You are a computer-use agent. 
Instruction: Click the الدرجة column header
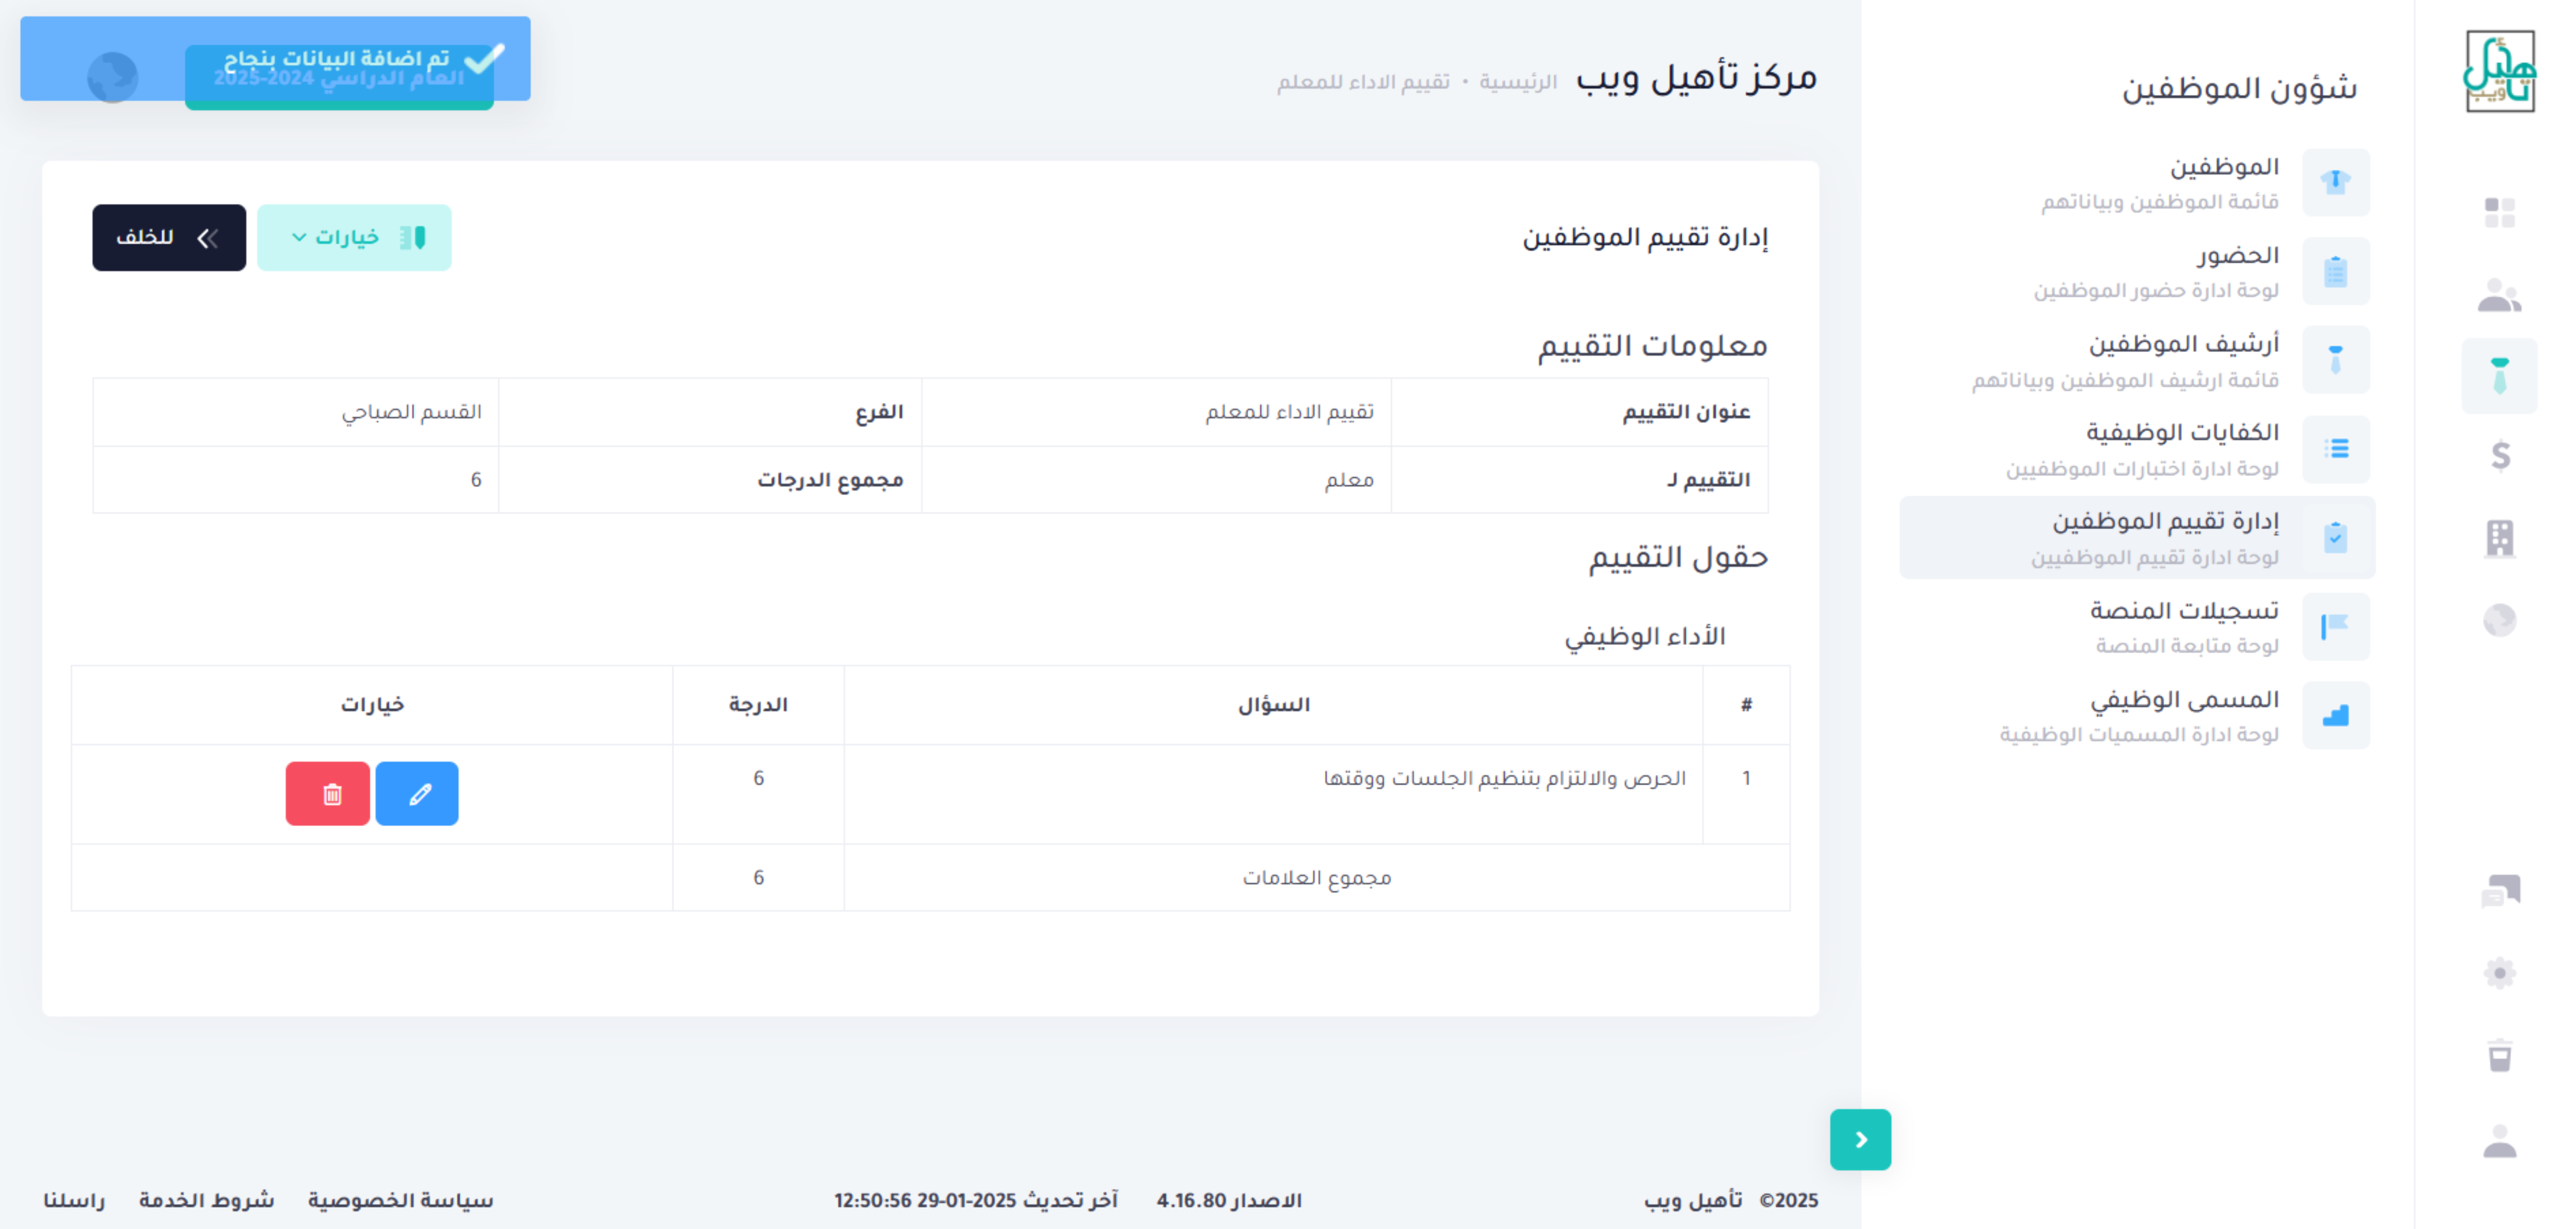[x=758, y=705]
